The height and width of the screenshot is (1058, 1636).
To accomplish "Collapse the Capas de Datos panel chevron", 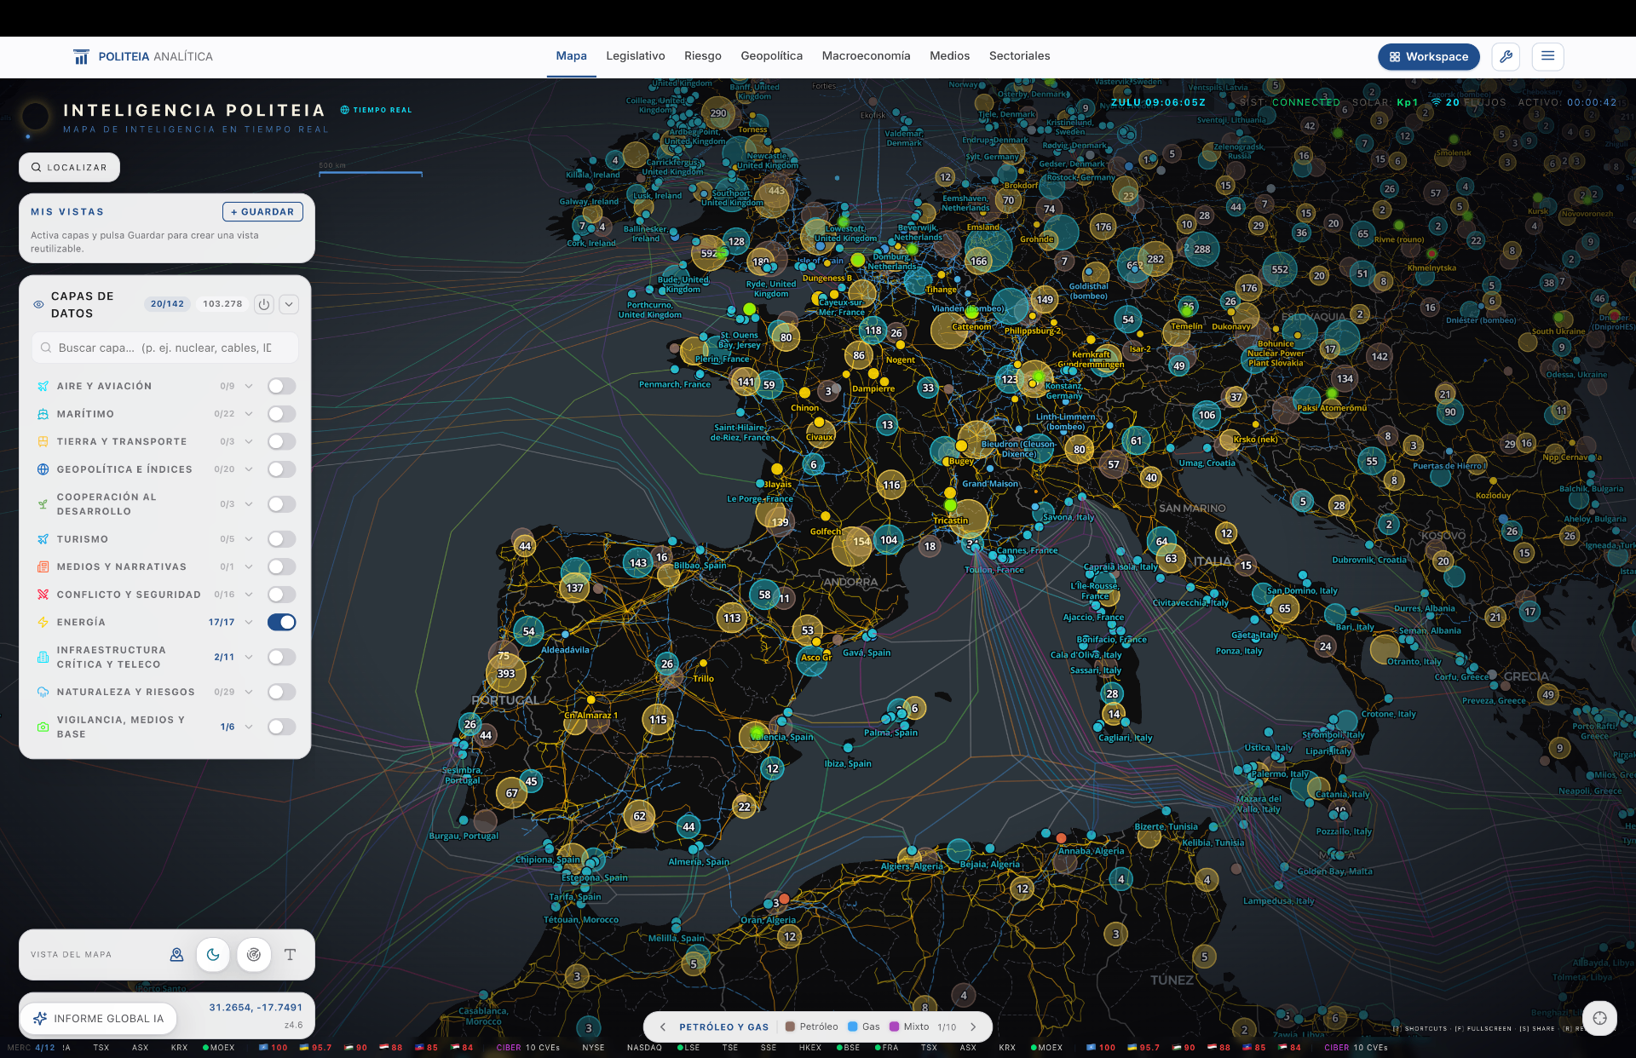I will 289,304.
